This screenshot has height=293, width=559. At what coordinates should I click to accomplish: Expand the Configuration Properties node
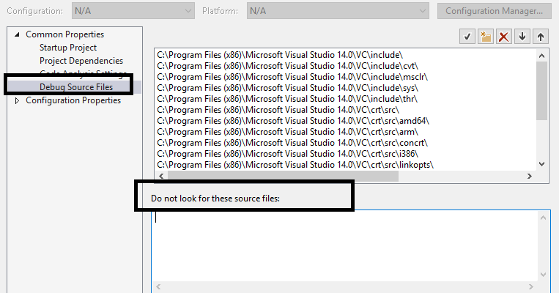(x=18, y=101)
